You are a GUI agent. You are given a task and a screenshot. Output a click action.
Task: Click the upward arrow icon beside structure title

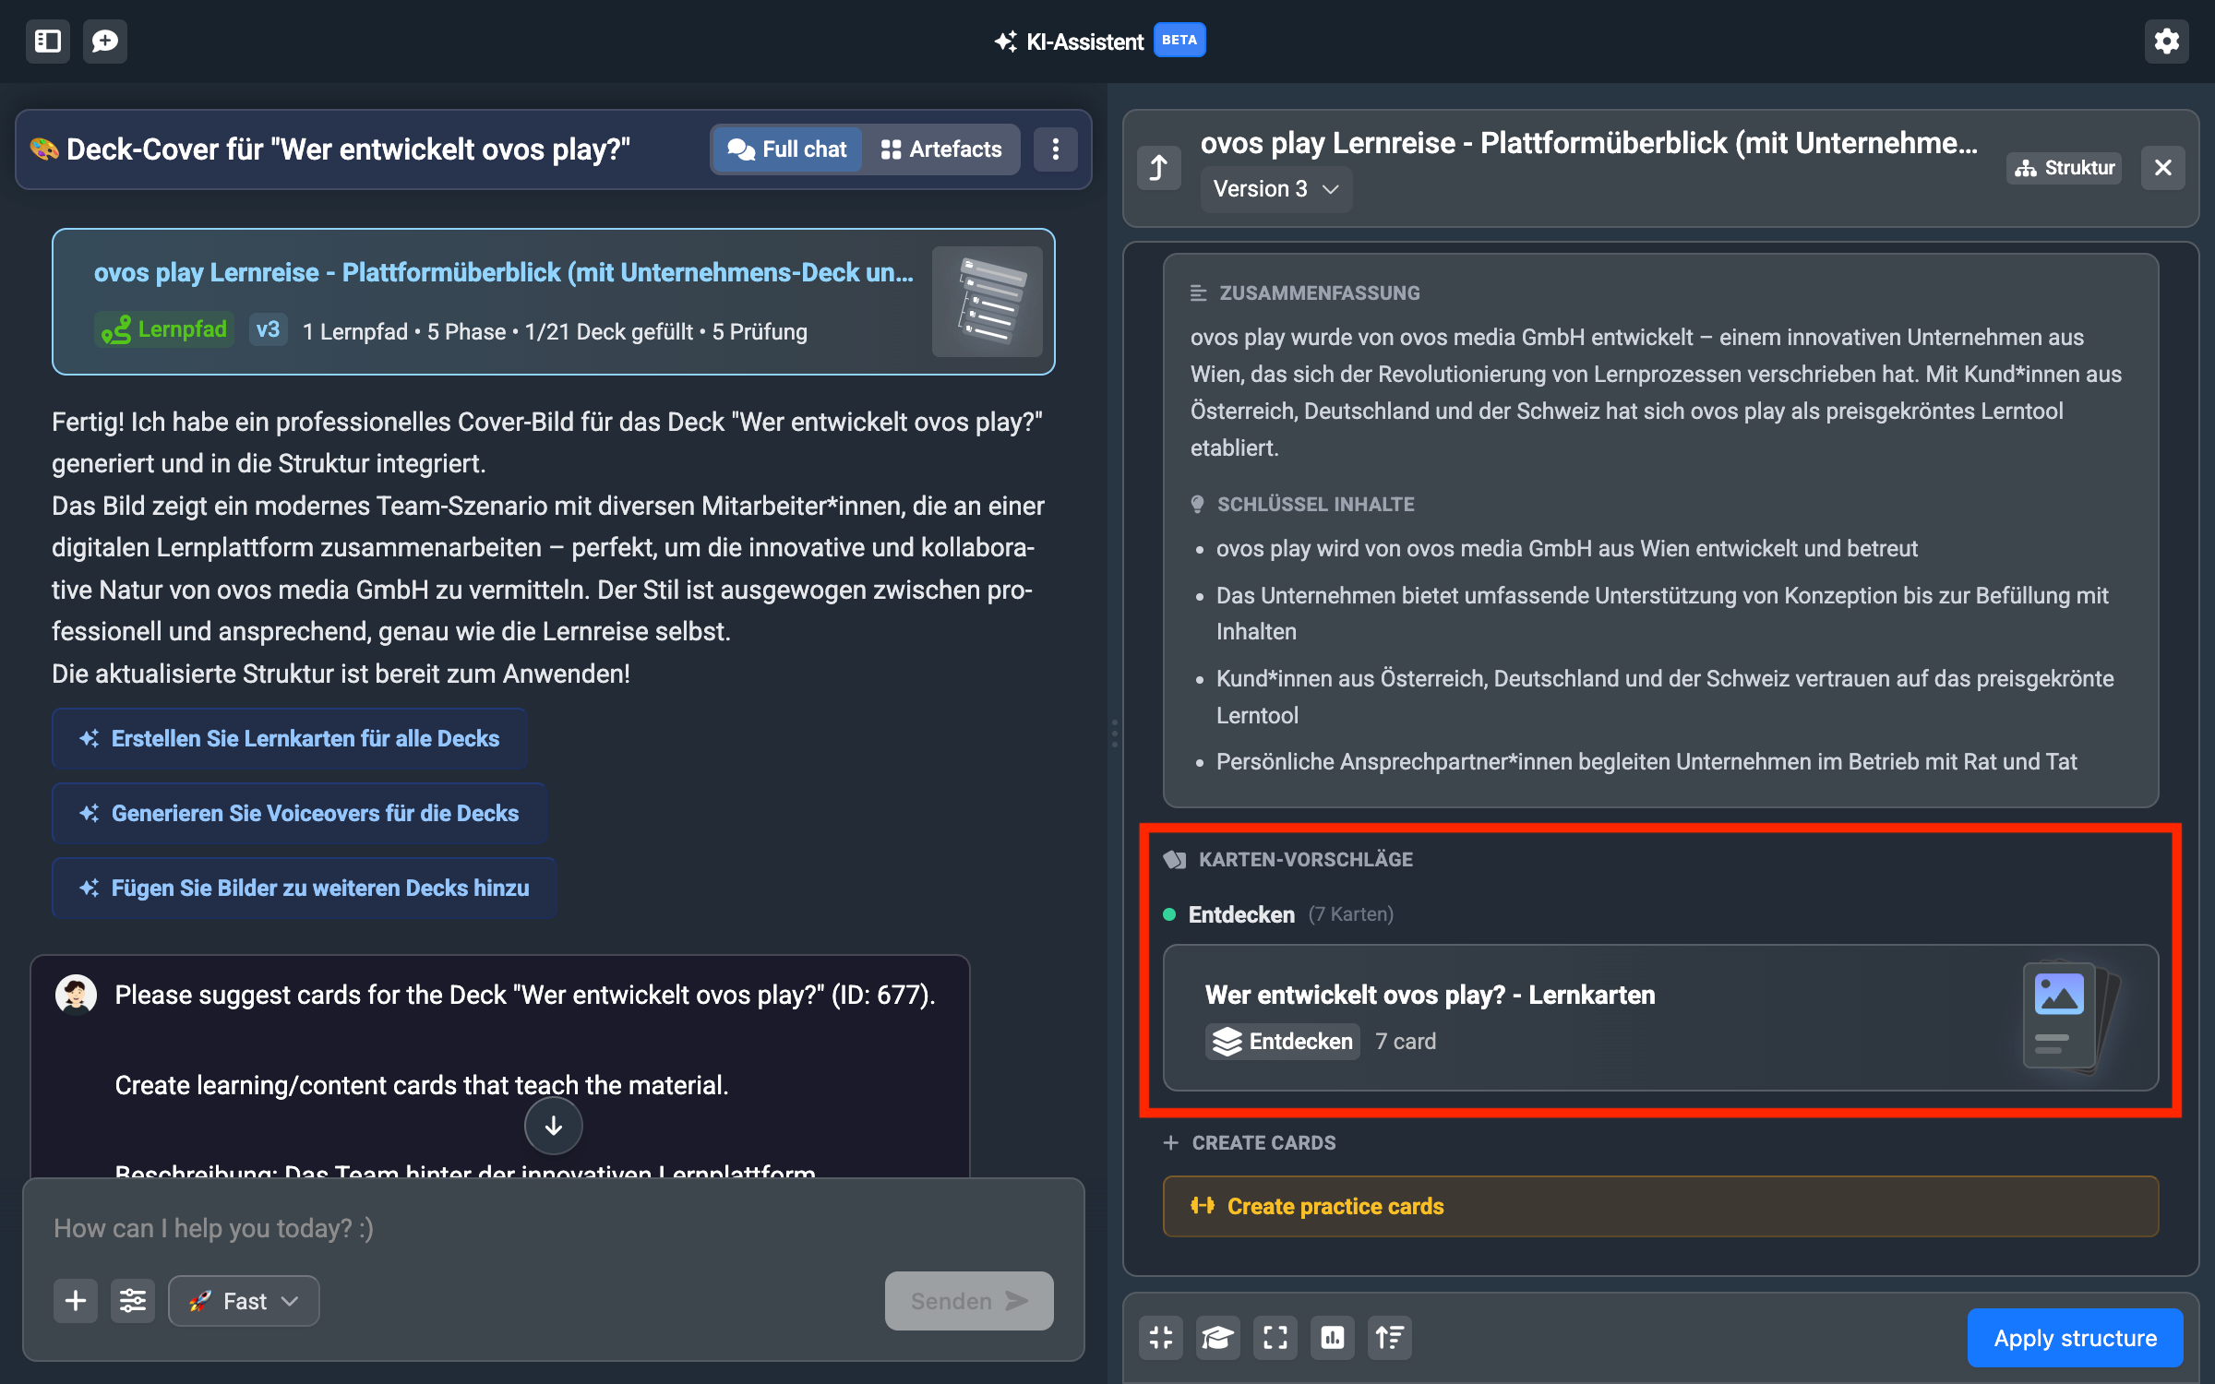point(1159,168)
